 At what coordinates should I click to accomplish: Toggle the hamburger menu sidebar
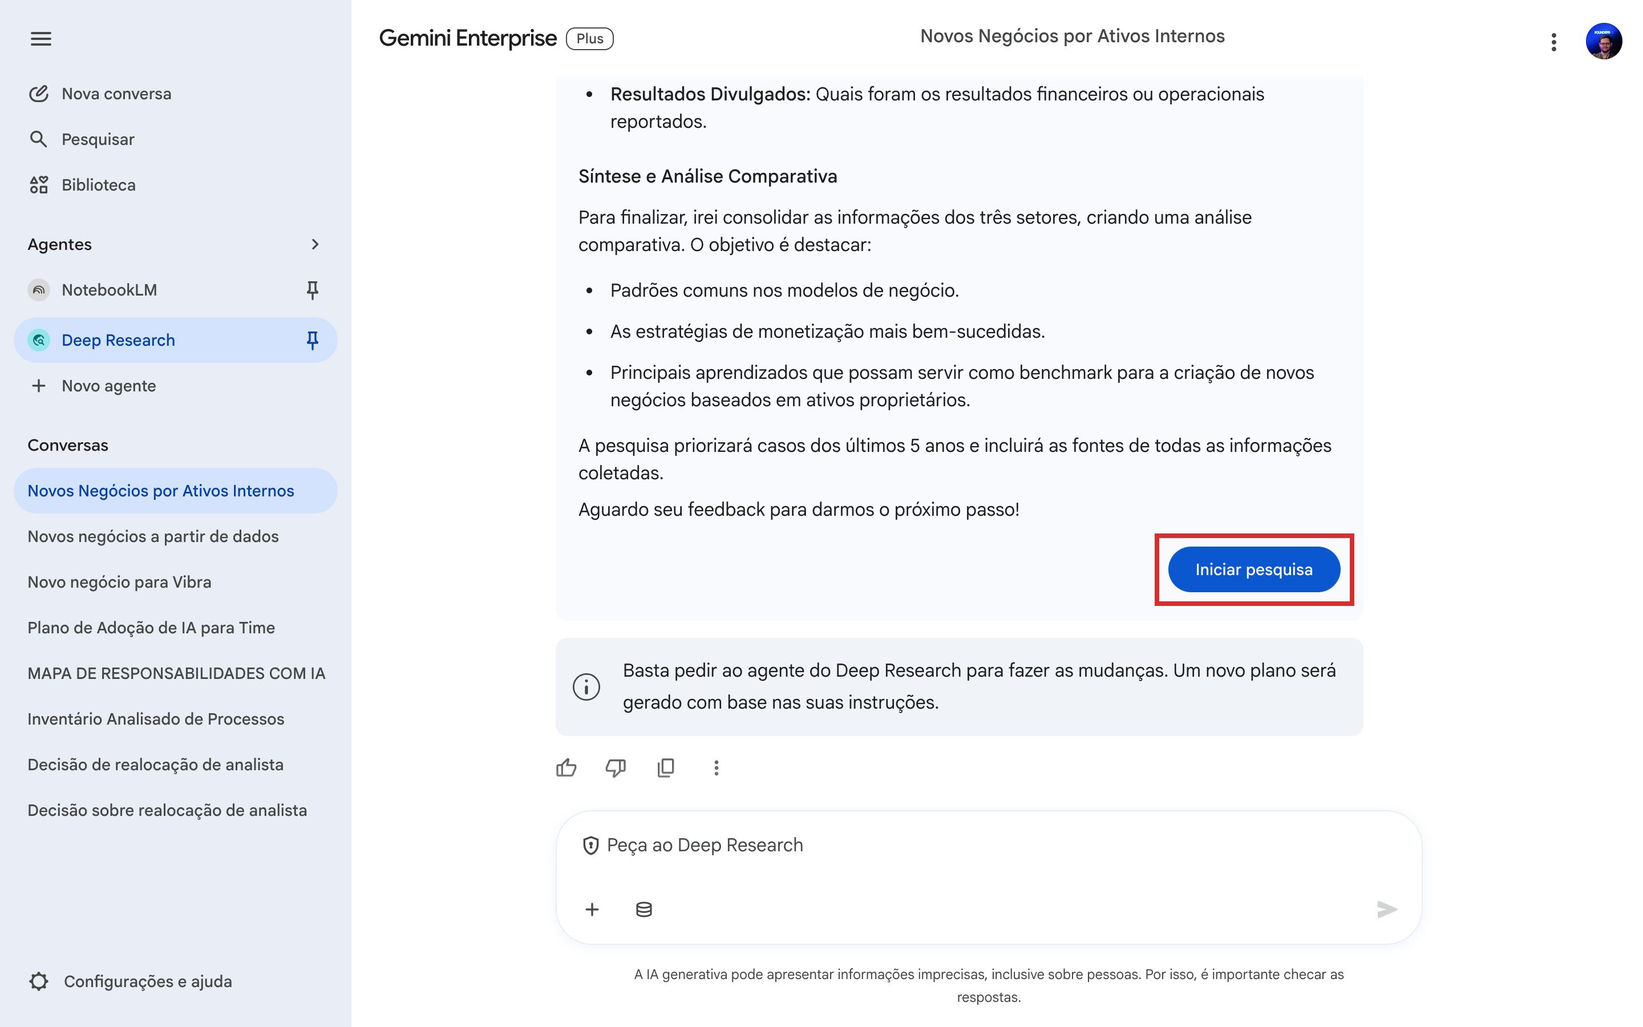click(41, 39)
